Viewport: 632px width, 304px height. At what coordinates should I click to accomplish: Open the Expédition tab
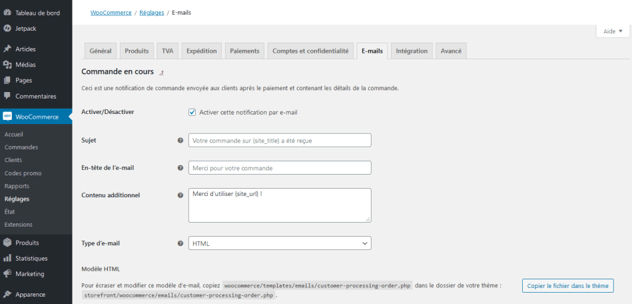pyautogui.click(x=202, y=51)
